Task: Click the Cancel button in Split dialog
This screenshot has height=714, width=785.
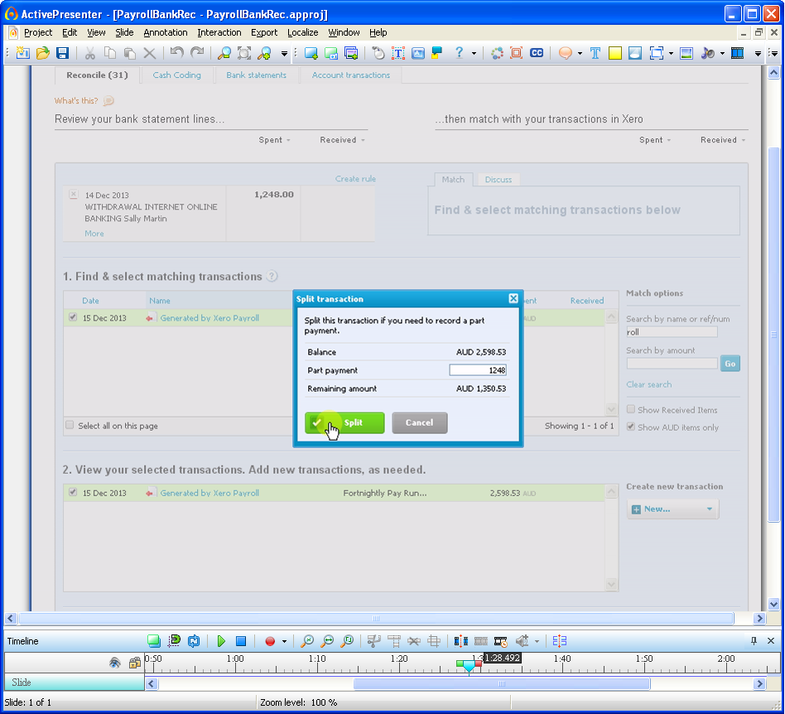Action: (x=419, y=422)
